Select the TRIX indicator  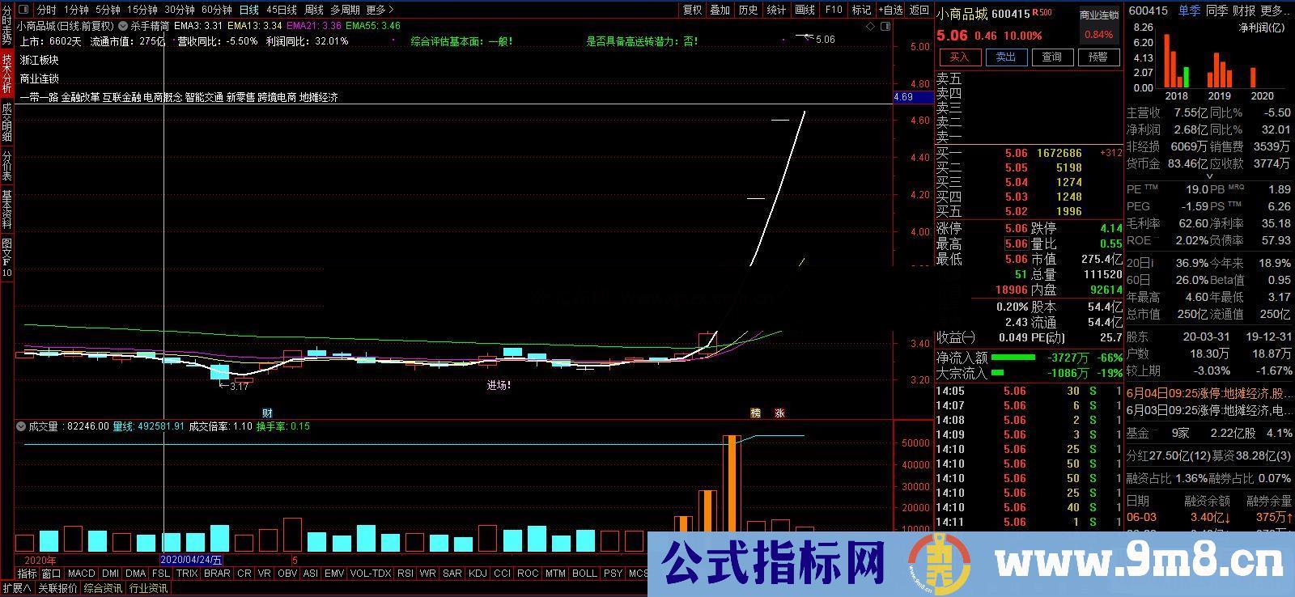pos(187,574)
